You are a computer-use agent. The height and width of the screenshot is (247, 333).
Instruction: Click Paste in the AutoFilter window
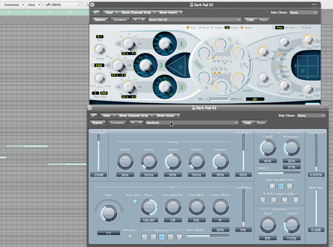(261, 123)
